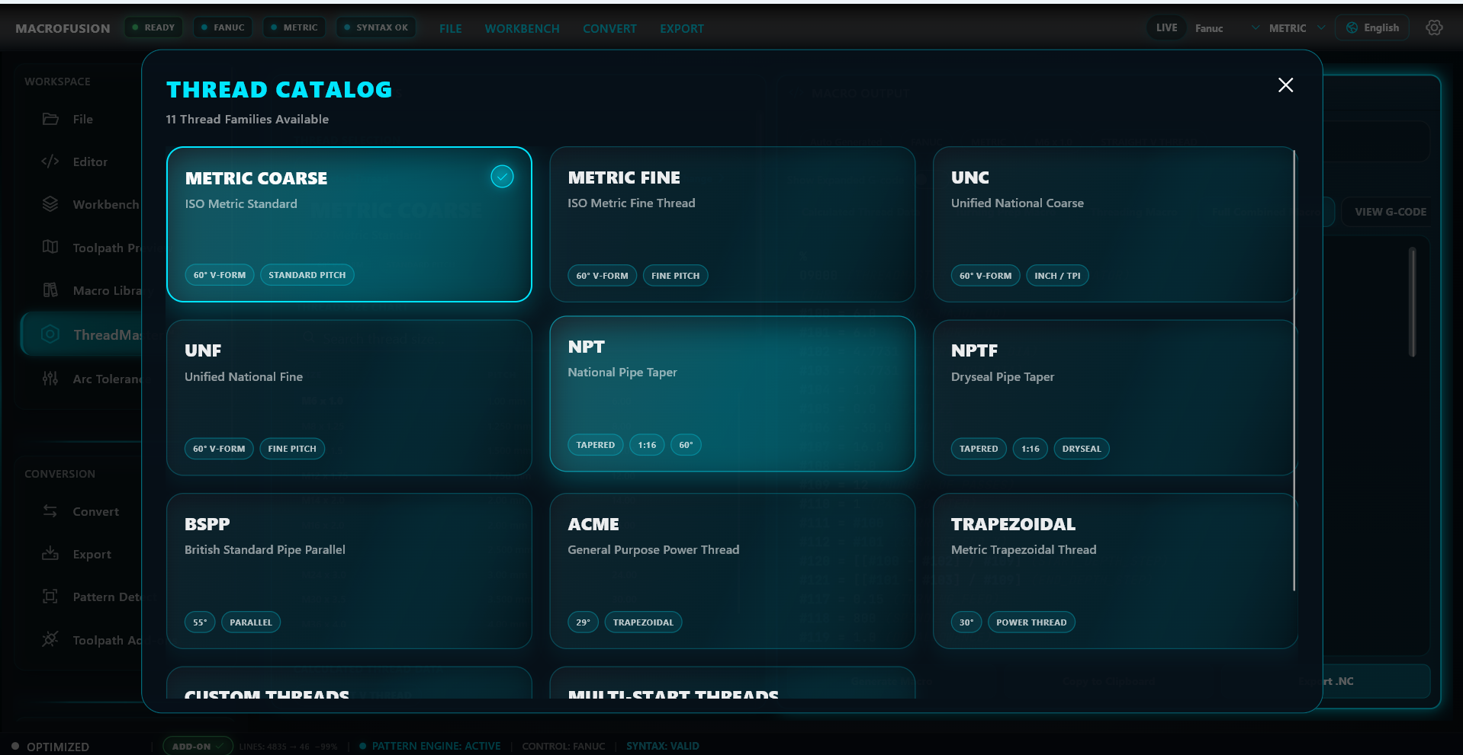The height and width of the screenshot is (755, 1463).
Task: Select the ACME power thread card
Action: point(732,571)
